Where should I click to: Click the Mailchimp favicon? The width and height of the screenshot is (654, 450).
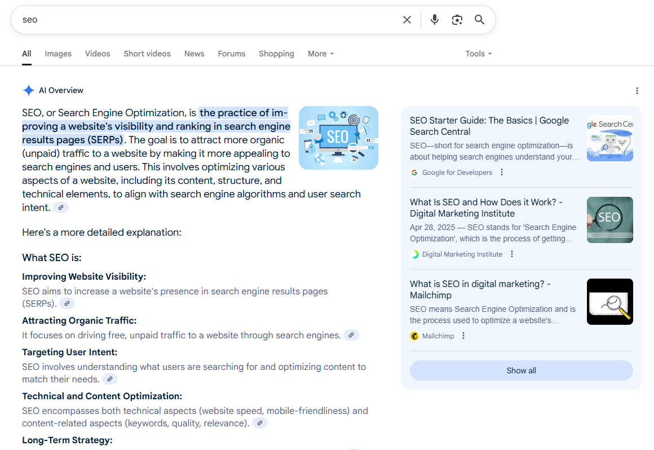[x=414, y=336]
